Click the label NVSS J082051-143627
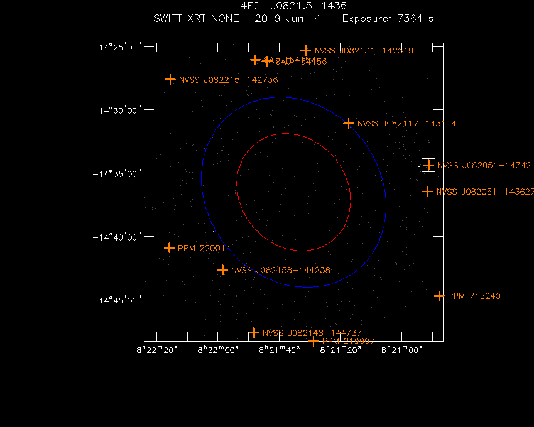This screenshot has height=427, width=534. (485, 192)
